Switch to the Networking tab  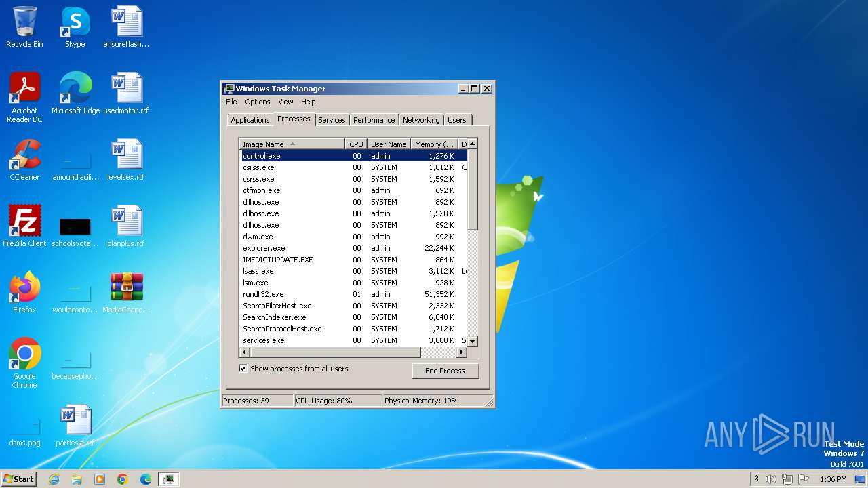[x=421, y=120]
